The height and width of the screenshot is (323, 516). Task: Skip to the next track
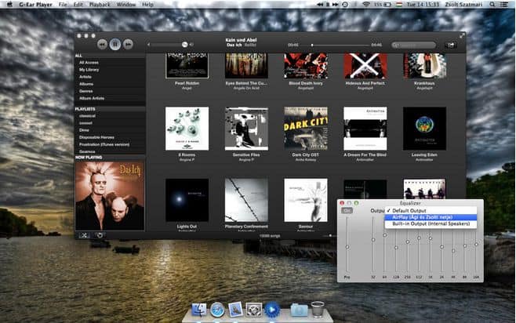click(128, 44)
